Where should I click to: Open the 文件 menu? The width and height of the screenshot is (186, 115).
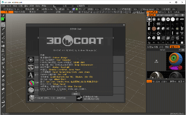3,6
